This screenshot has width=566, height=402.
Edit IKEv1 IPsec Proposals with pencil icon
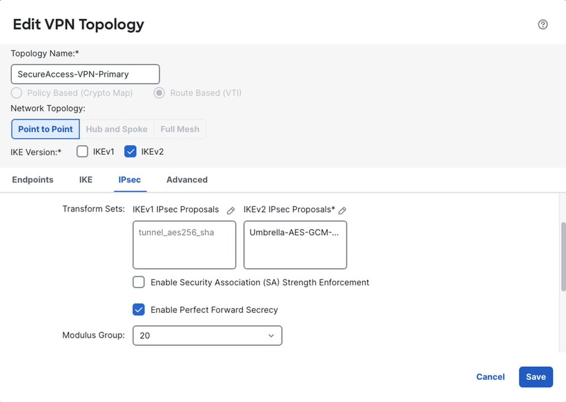click(x=231, y=210)
